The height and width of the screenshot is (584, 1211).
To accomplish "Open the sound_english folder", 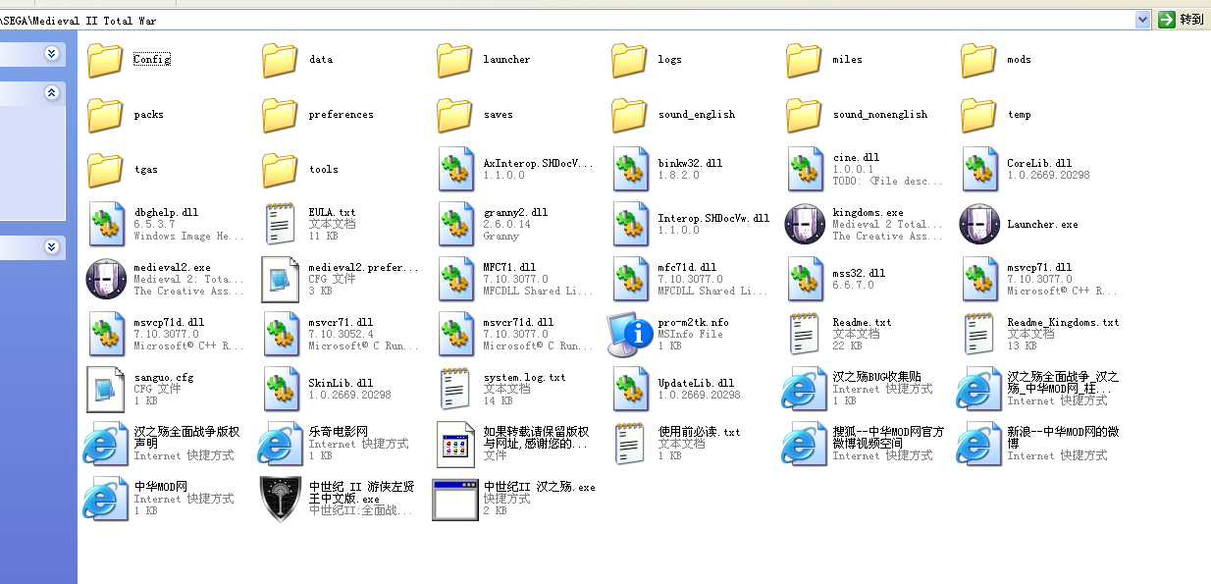I will tap(628, 114).
